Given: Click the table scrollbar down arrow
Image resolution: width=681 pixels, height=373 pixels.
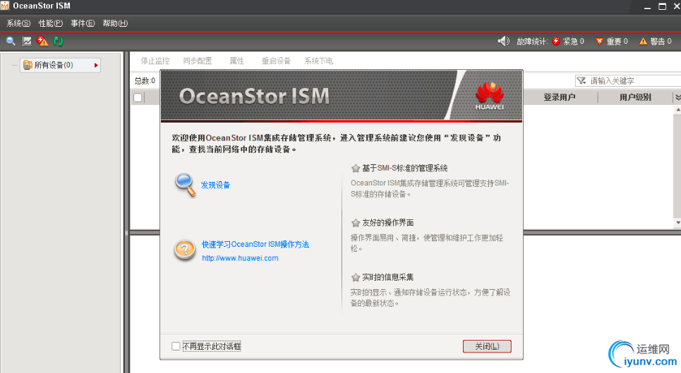Looking at the screenshot, I should pos(677,223).
